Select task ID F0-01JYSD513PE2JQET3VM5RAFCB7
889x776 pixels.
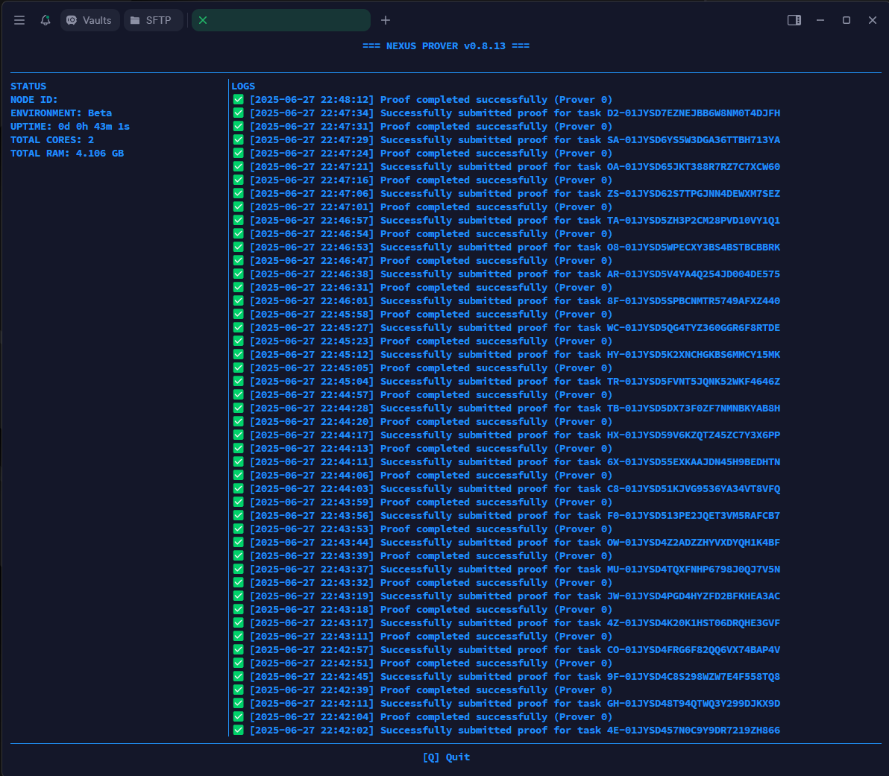[x=694, y=516]
